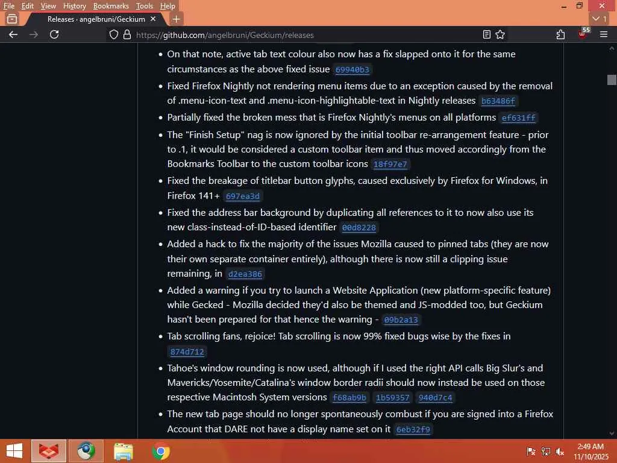Toggle reader view icon in address bar
Screen dimensions: 617x463
click(x=487, y=34)
